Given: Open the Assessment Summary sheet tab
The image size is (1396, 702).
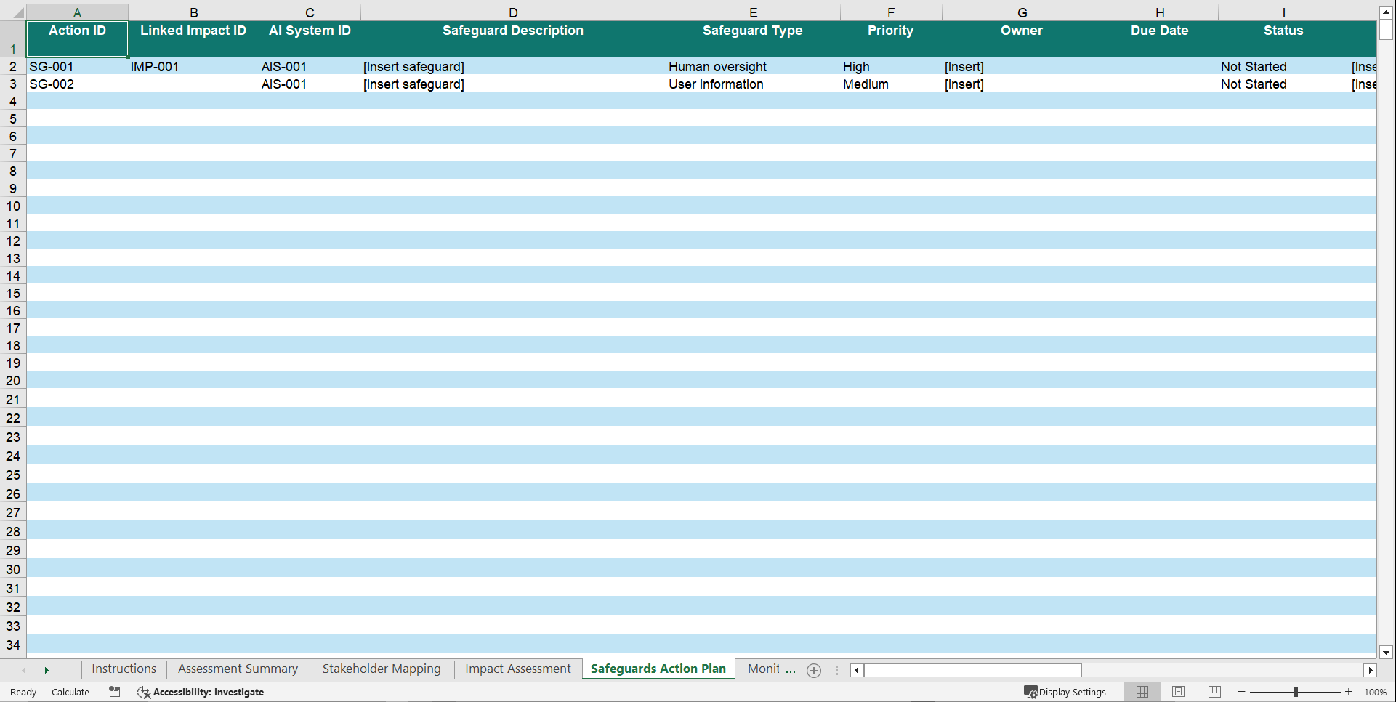Looking at the screenshot, I should tap(238, 669).
